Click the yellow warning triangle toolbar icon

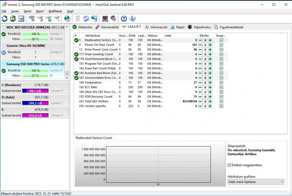(13, 19)
